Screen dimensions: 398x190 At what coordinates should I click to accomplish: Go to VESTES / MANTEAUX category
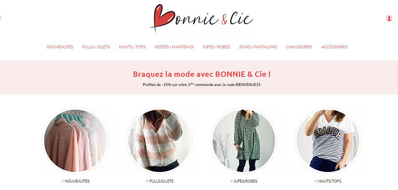pos(174,47)
